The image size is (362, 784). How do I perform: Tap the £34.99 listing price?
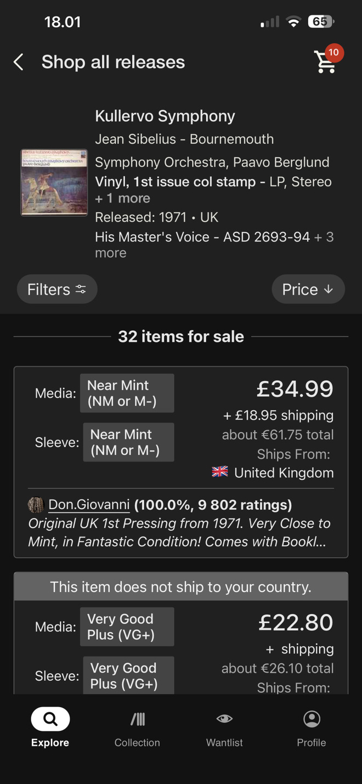click(x=295, y=388)
